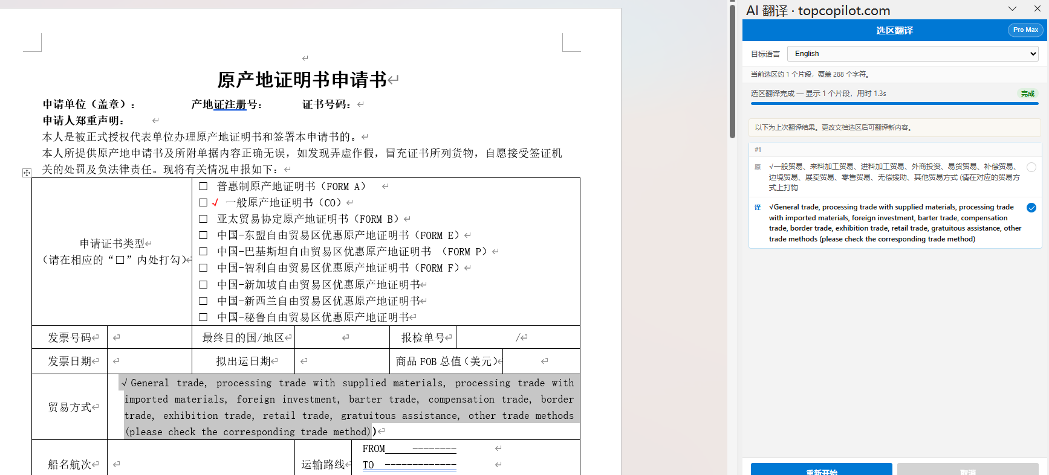Click the empty value cell after 商品FOB总值

coord(542,361)
